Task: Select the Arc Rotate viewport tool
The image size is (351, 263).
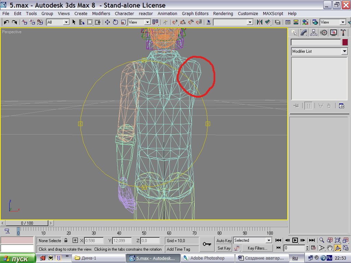Action: [338, 248]
